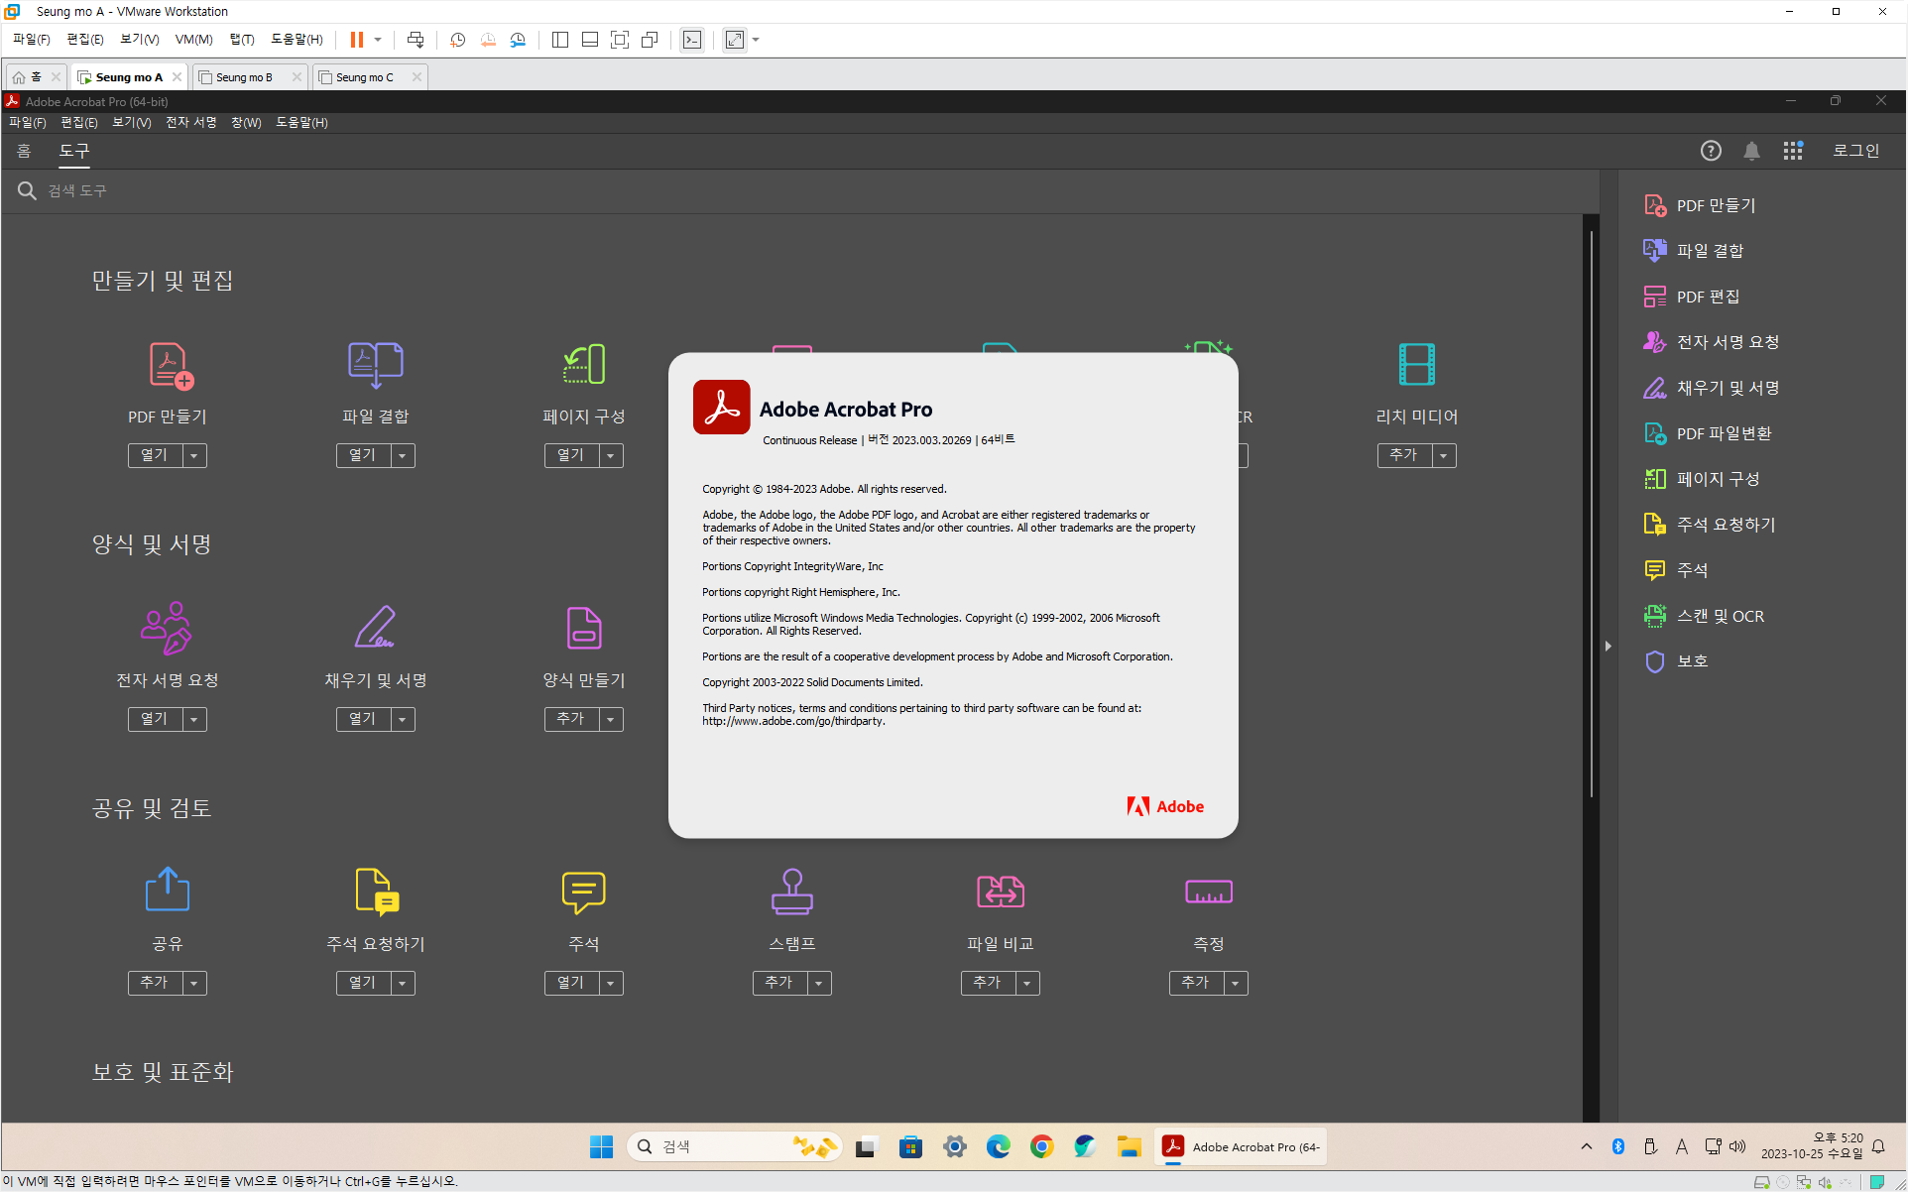This screenshot has width=1908, height=1192.
Task: Click the 스탬프 tool icon
Action: [x=791, y=892]
